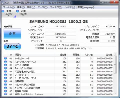Open the ファイル(F) menu
The image size is (120, 98).
pyautogui.click(x=9, y=7)
